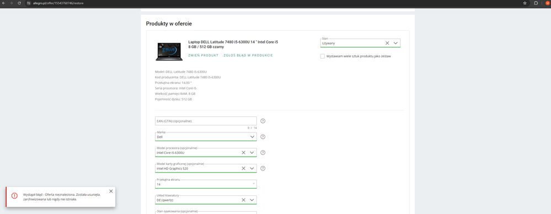Expand the Model procesora dropdown
Screen dimensions: 551x214
[252, 153]
